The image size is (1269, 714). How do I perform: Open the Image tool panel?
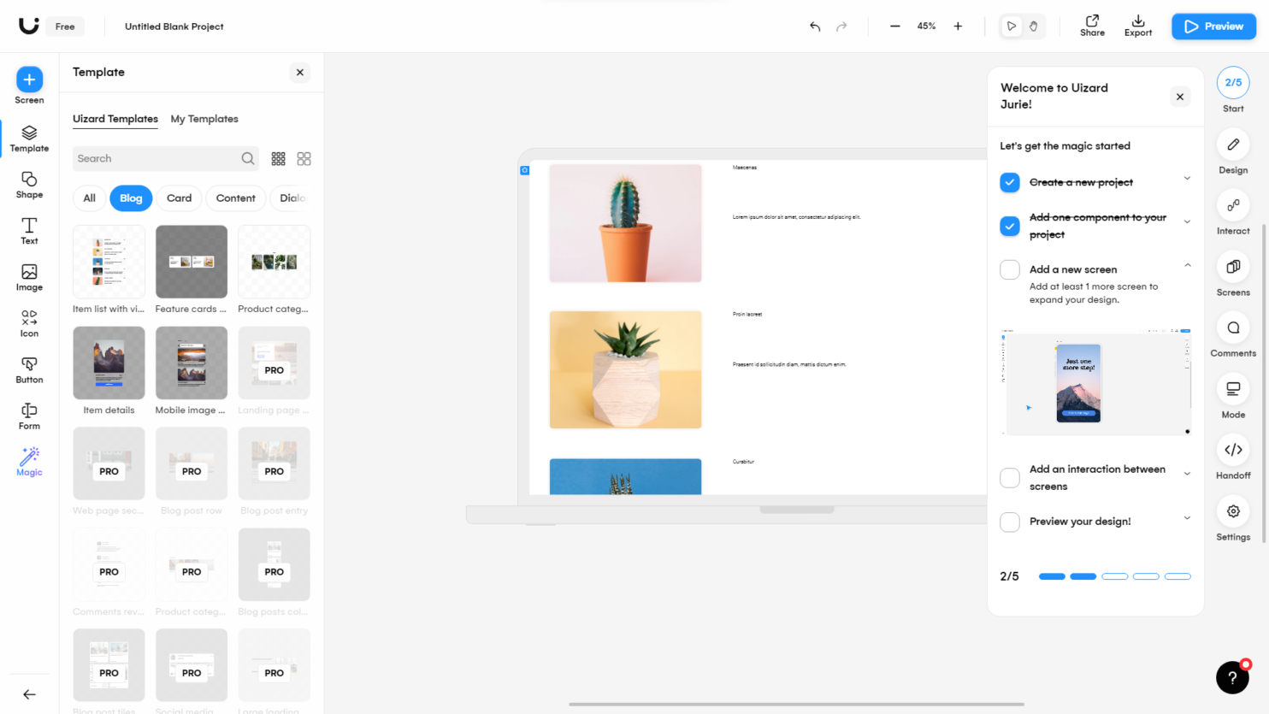click(x=29, y=276)
